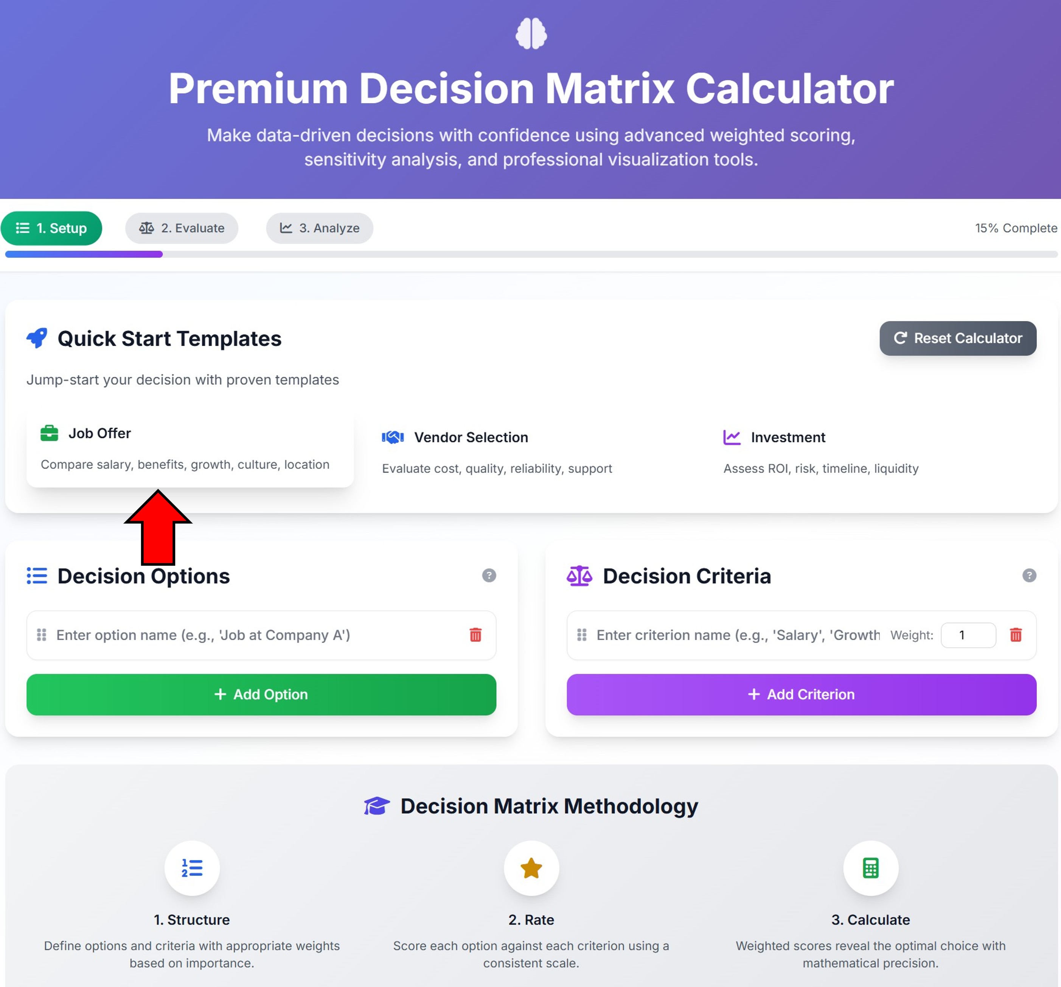This screenshot has height=987, width=1061.
Task: Click the Decision Criteria scales icon
Action: [579, 576]
